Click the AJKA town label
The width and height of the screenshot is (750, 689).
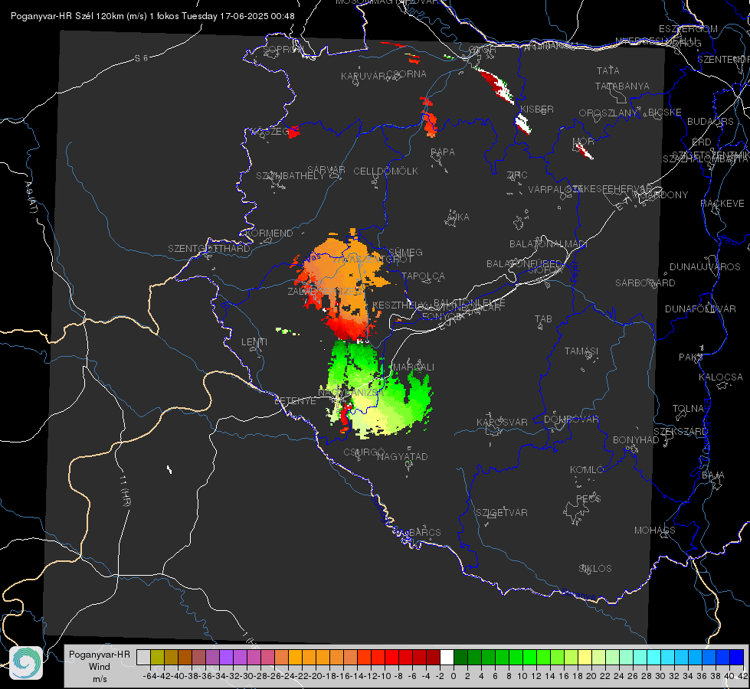tap(458, 217)
